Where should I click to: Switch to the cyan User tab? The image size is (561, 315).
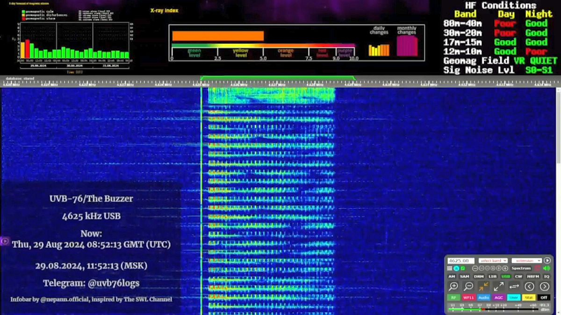514,297
